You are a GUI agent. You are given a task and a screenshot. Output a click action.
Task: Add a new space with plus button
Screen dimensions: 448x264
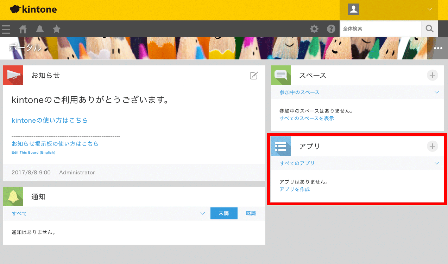433,75
